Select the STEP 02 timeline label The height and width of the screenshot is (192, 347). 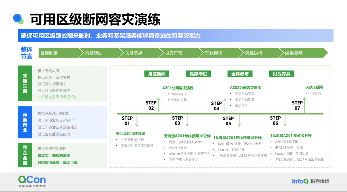151,105
